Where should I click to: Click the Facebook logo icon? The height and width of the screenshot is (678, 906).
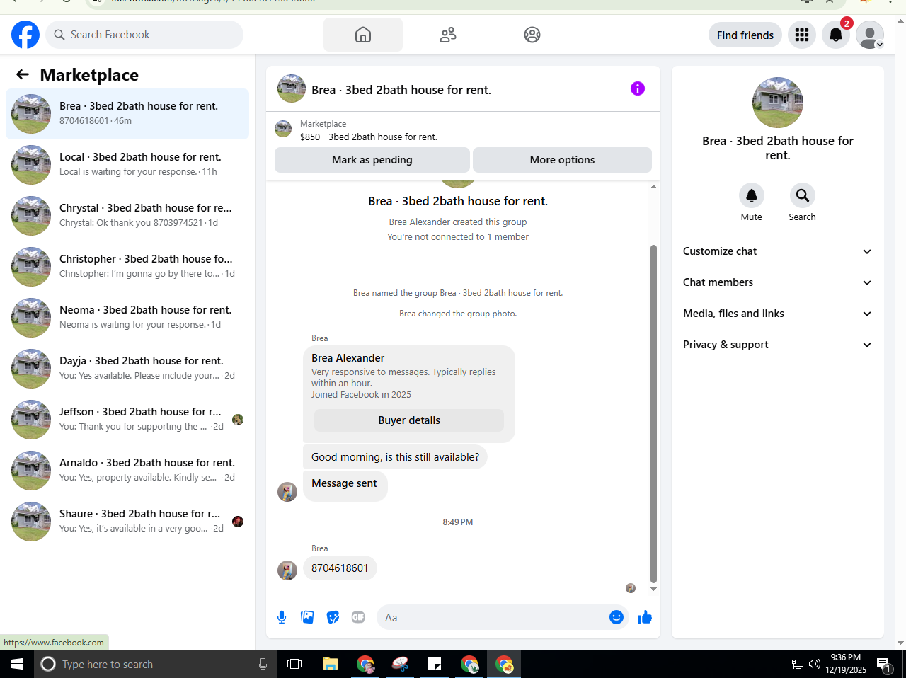[25, 35]
